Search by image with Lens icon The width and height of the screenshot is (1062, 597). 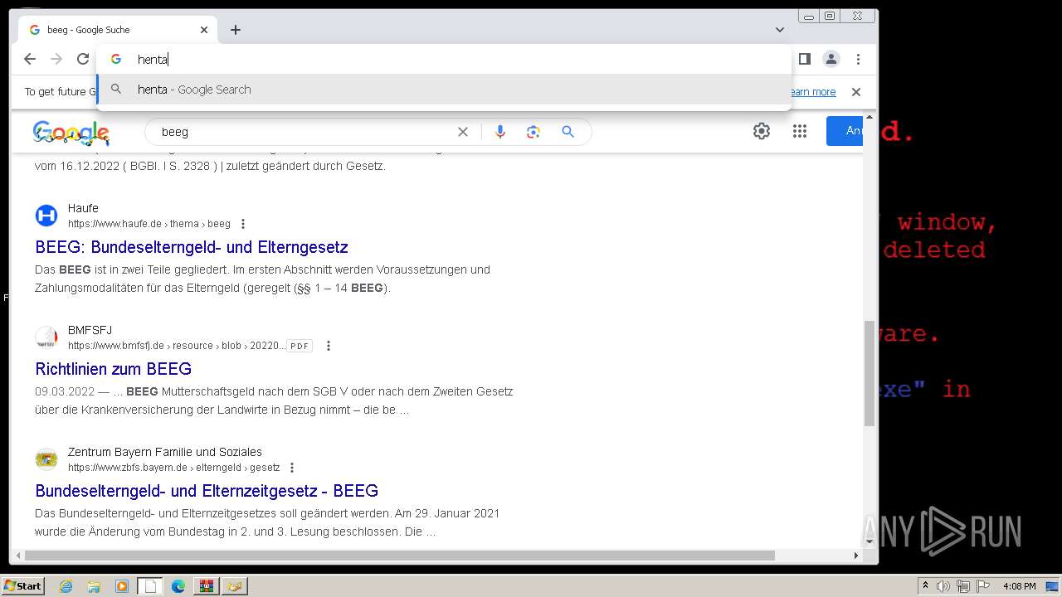533,132
